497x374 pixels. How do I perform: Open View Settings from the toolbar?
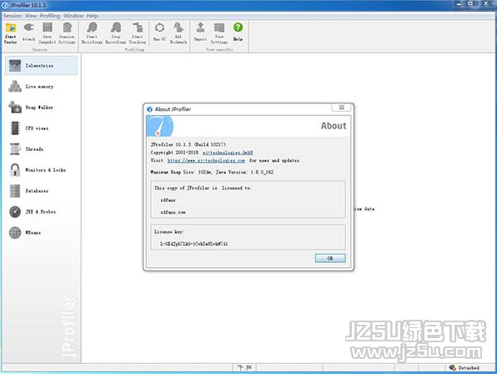(x=219, y=33)
